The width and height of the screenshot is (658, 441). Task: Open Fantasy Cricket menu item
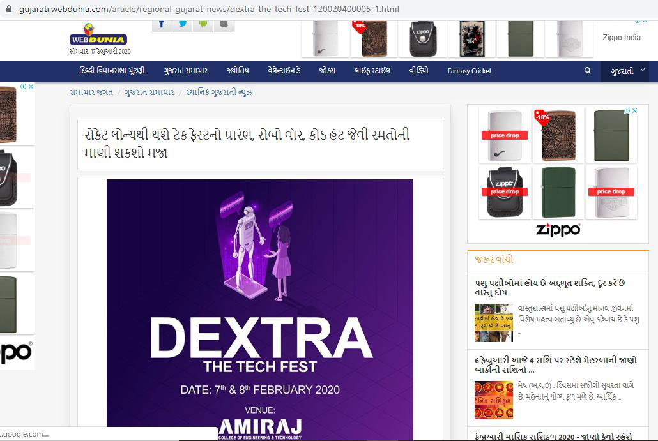469,71
